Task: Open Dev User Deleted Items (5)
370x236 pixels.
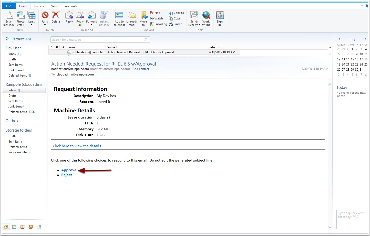Action: coord(20,76)
